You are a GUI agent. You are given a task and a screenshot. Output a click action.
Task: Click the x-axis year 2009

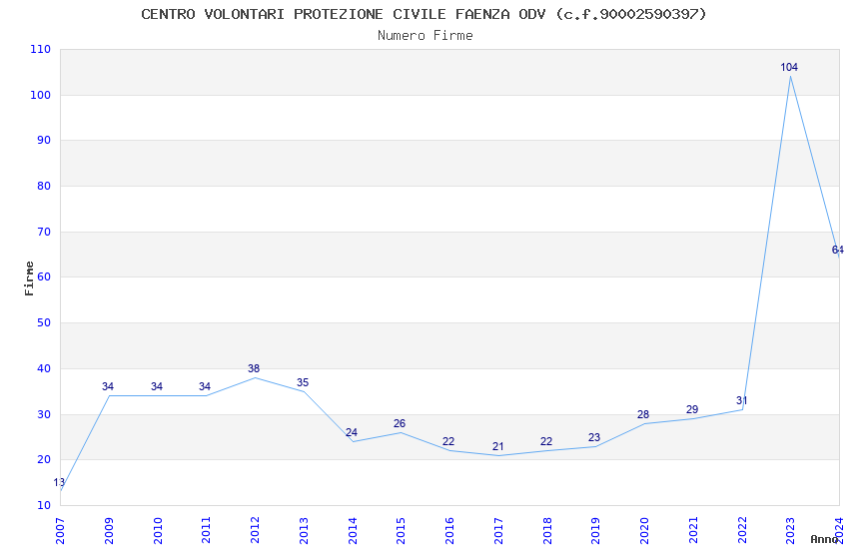(108, 531)
